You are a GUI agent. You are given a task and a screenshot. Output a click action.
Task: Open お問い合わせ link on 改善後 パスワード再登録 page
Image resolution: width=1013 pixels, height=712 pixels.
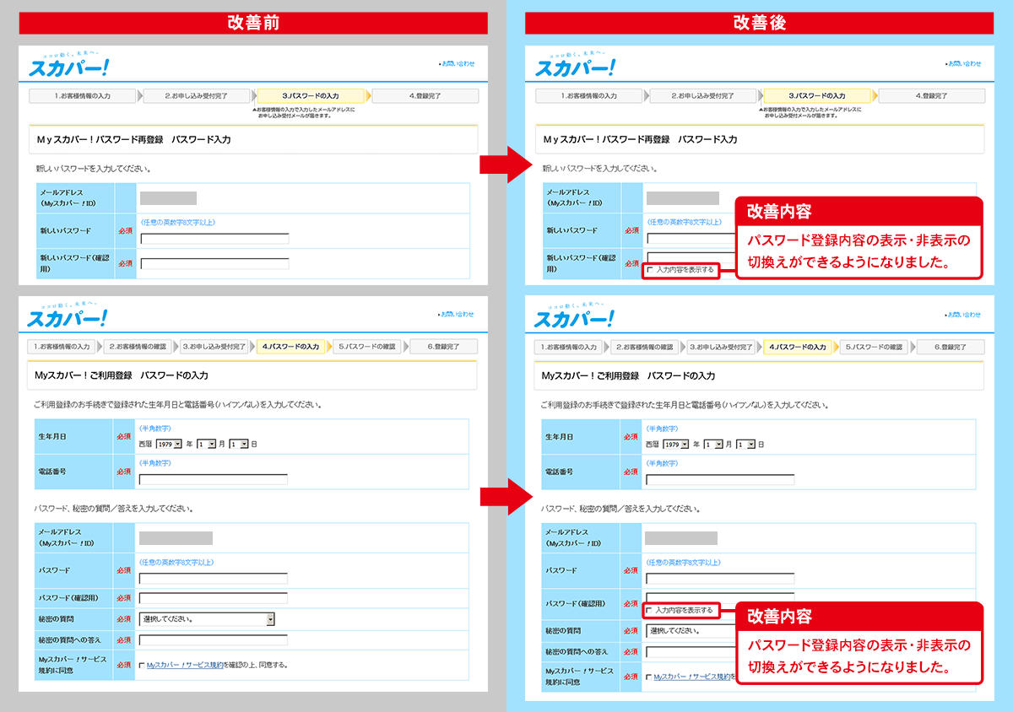[964, 64]
